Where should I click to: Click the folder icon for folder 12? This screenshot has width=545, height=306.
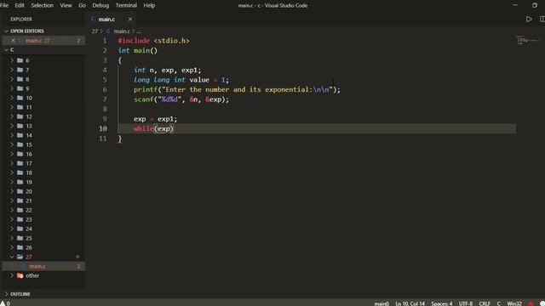pyautogui.click(x=20, y=116)
